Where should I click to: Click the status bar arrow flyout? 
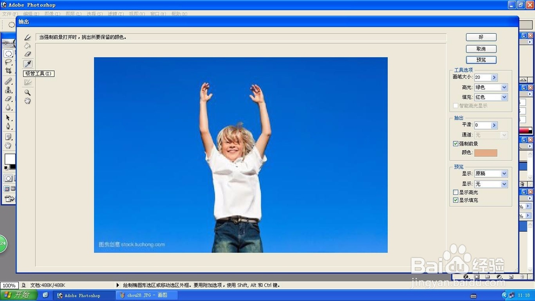[x=118, y=285]
